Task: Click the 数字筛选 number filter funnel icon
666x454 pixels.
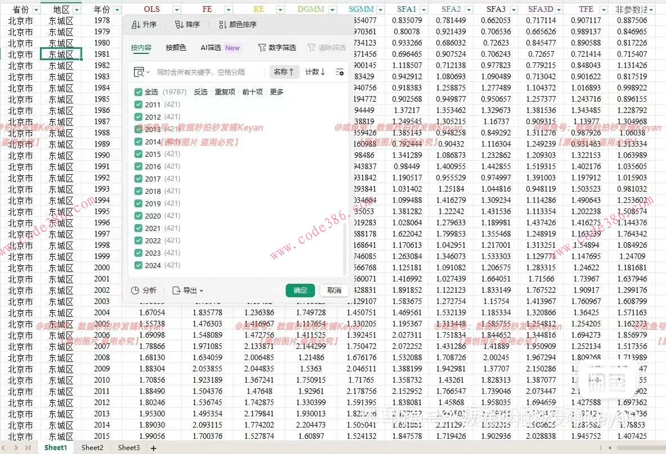Action: click(262, 49)
